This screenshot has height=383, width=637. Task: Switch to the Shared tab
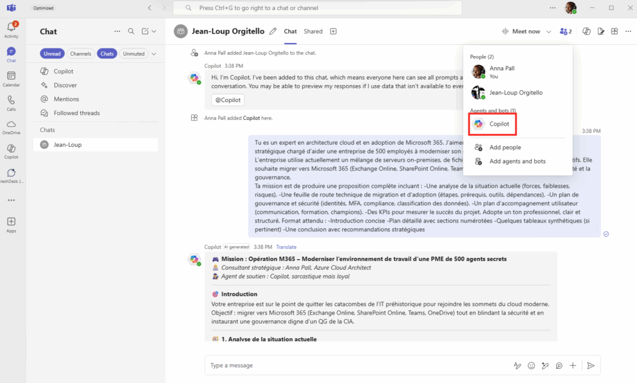coord(313,31)
